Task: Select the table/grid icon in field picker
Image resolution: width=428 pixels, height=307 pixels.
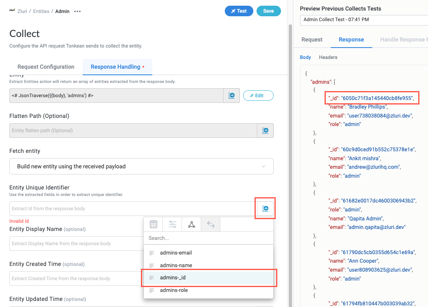Action: (153, 224)
